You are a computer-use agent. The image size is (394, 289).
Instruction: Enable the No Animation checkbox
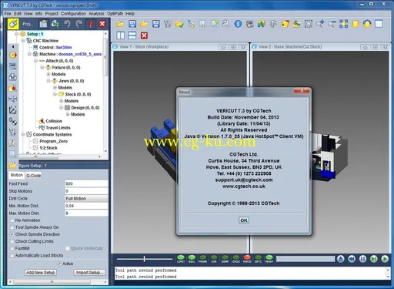12,220
